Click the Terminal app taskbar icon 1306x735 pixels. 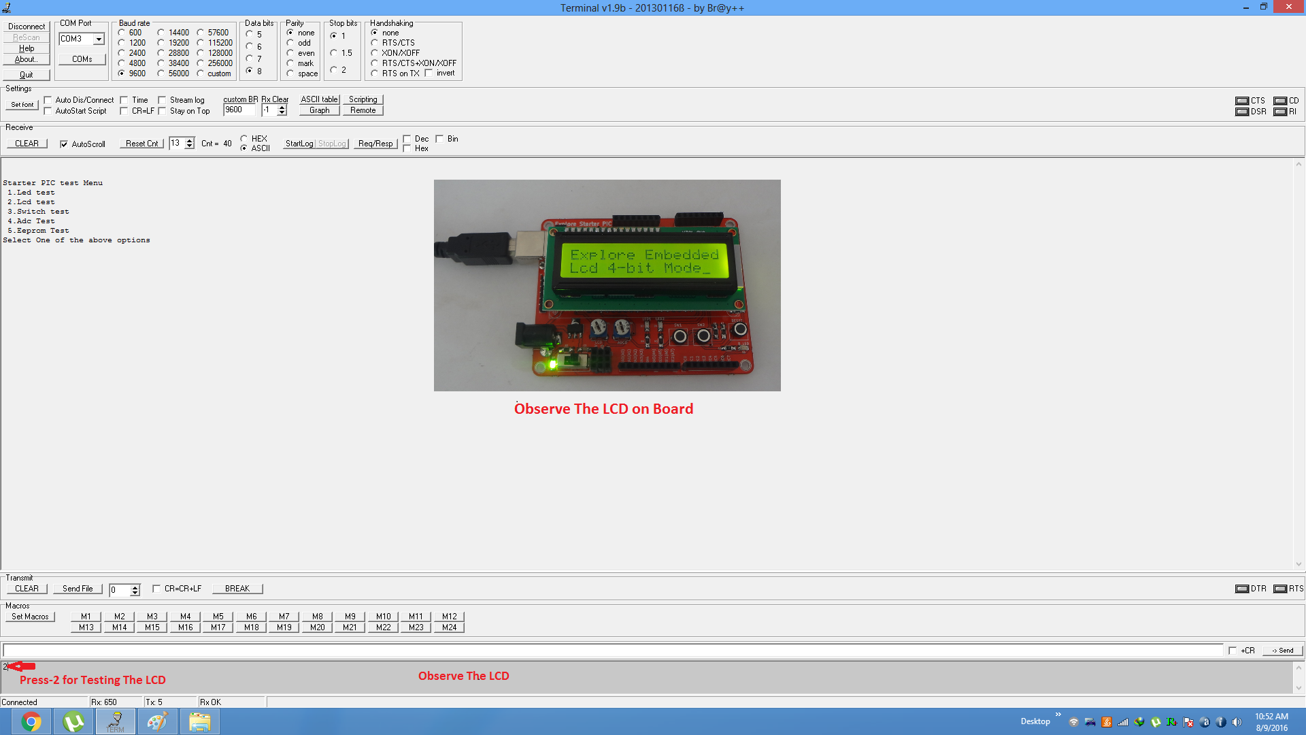pyautogui.click(x=116, y=721)
